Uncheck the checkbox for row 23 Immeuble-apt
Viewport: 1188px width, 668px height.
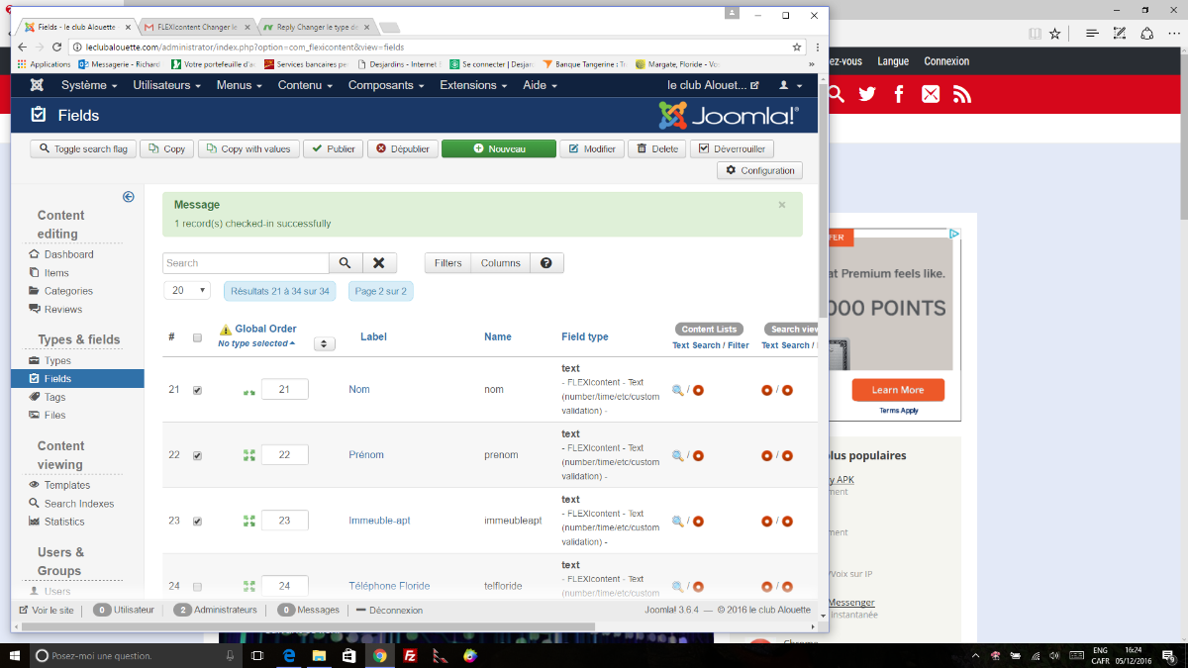coord(197,521)
